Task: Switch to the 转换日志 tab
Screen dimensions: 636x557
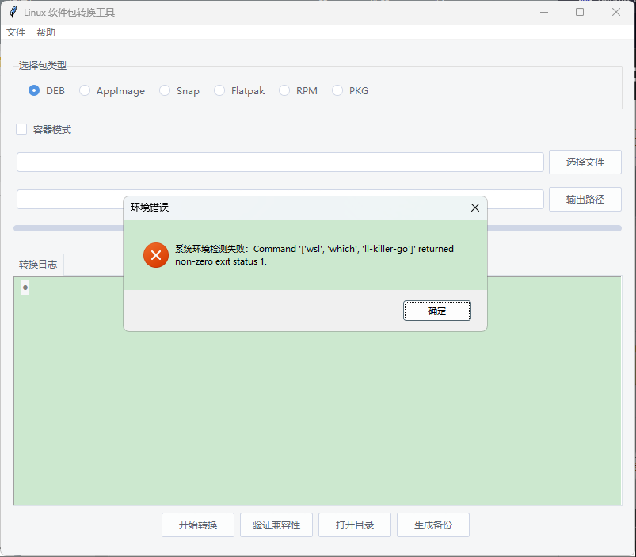Action: pyautogui.click(x=38, y=265)
